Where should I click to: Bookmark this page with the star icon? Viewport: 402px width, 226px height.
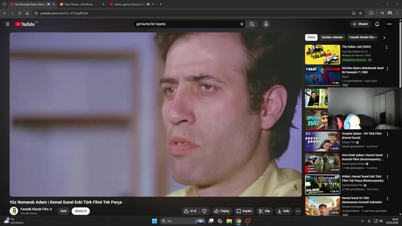point(361,13)
